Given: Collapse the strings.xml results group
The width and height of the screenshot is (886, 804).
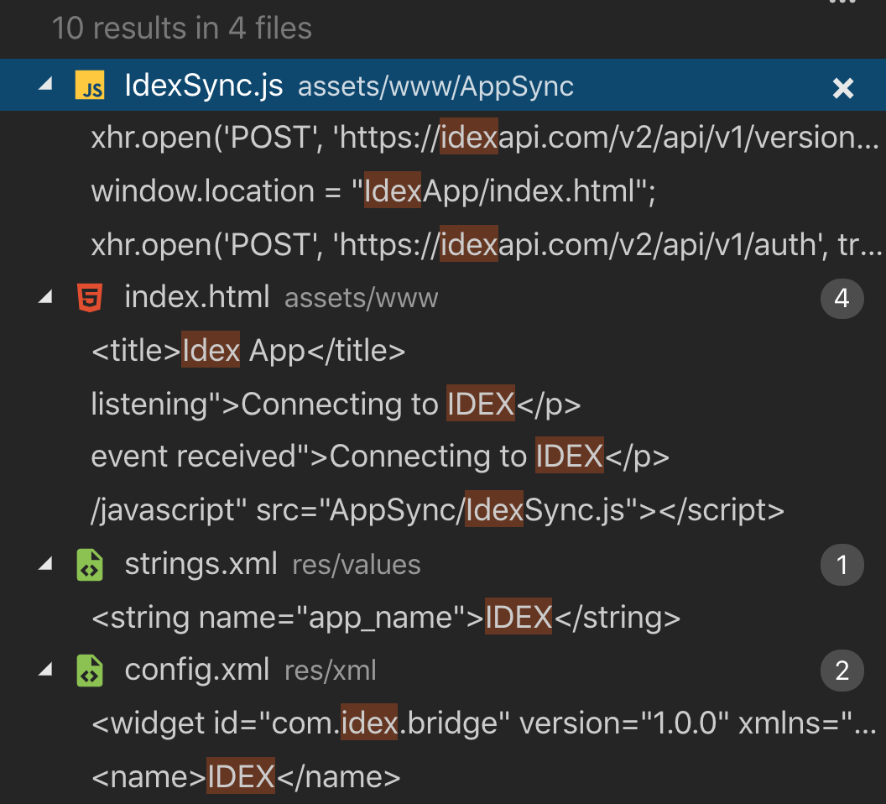Looking at the screenshot, I should (44, 565).
